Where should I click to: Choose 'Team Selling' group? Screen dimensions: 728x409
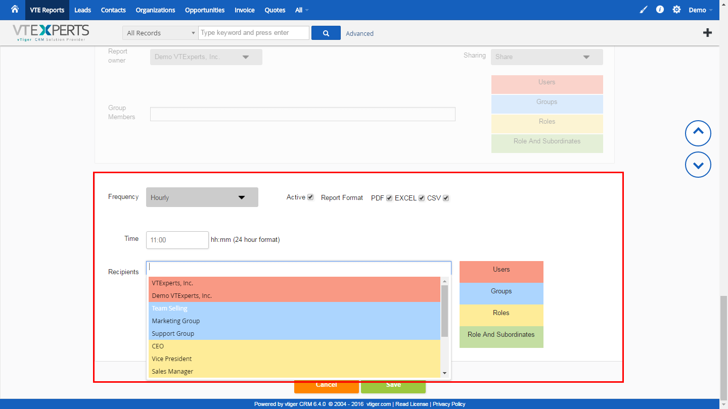[x=294, y=309]
